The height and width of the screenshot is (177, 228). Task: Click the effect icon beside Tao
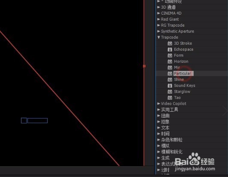tap(170, 98)
